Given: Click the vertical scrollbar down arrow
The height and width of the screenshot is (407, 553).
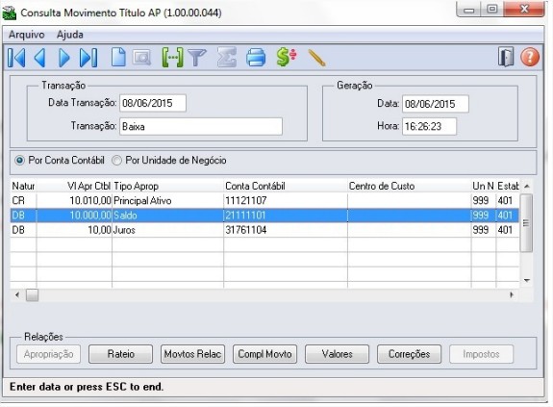Looking at the screenshot, I should (526, 280).
